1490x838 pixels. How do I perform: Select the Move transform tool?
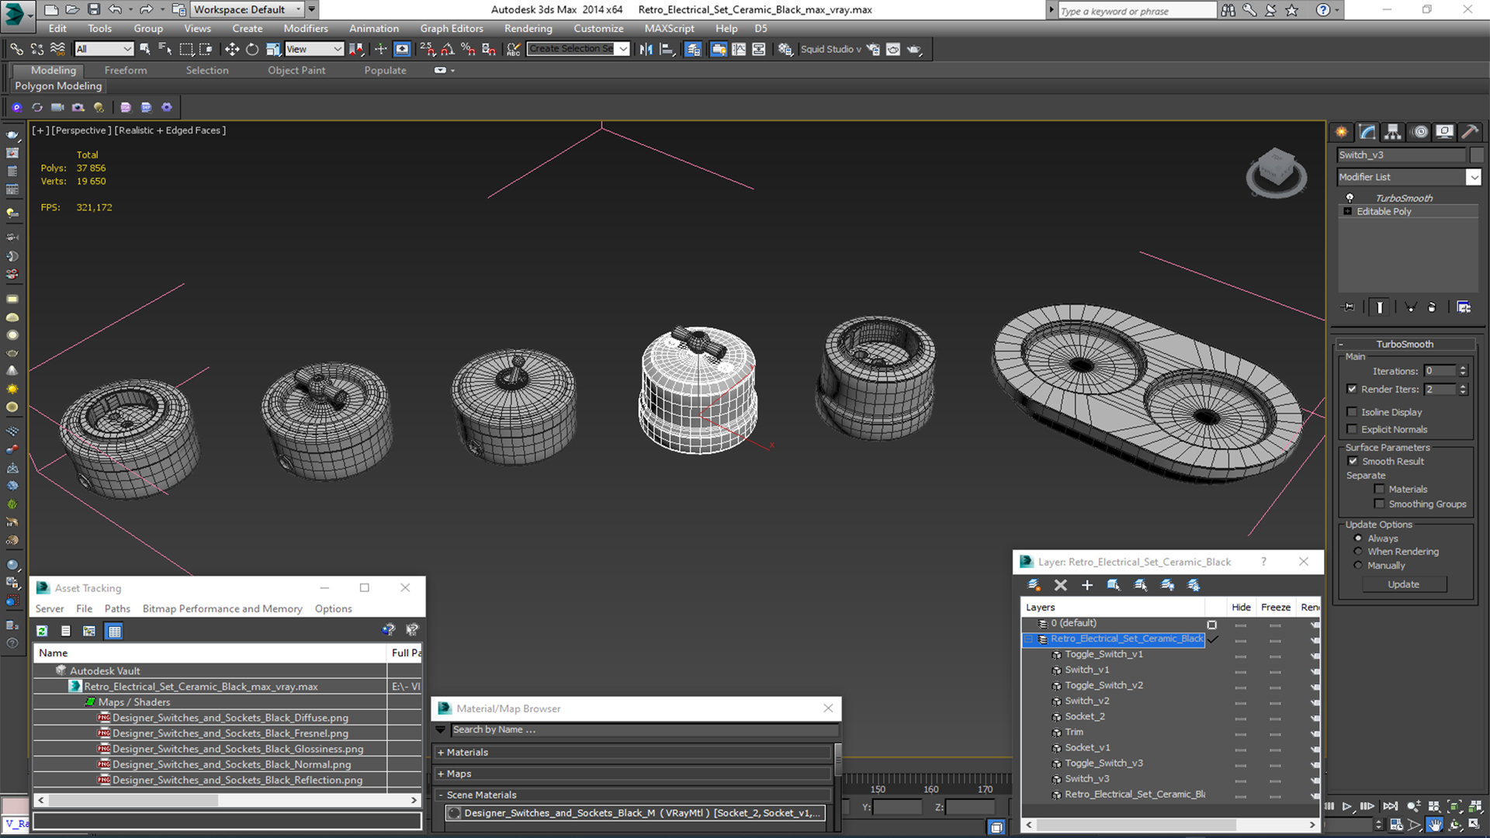232,49
